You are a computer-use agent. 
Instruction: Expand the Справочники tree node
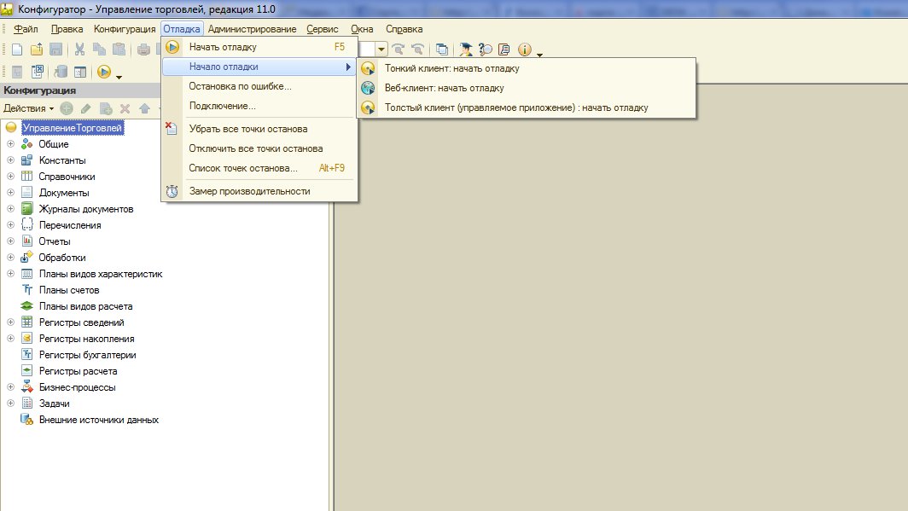point(10,176)
